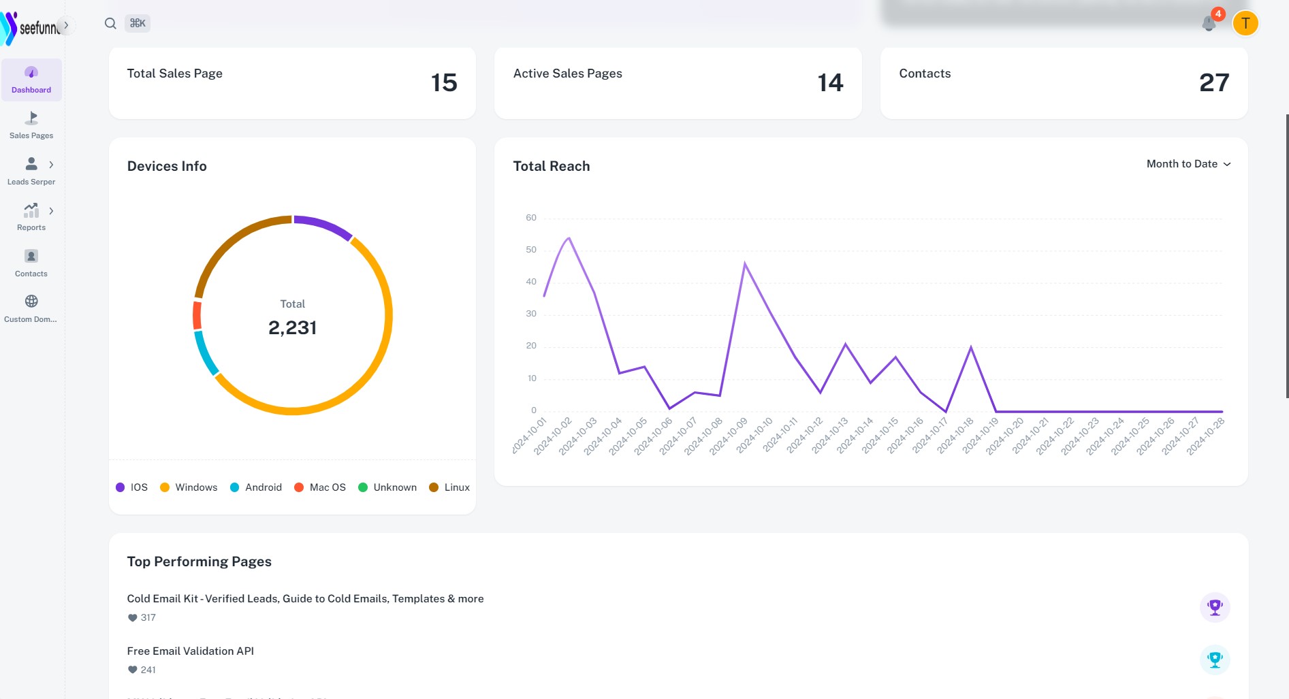Expand the Reports submenu chevron
Image resolution: width=1289 pixels, height=699 pixels.
pos(51,211)
